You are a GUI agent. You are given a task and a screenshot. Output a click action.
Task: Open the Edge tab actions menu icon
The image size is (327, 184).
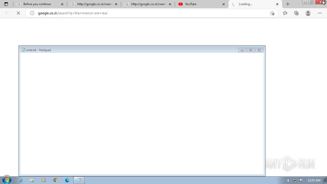[x=6, y=4]
